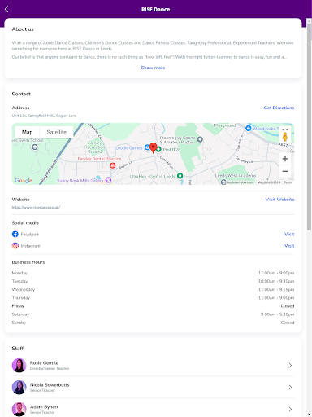Click the Facebook logo icon
Viewport: 312px width, 417px height.
click(15, 234)
